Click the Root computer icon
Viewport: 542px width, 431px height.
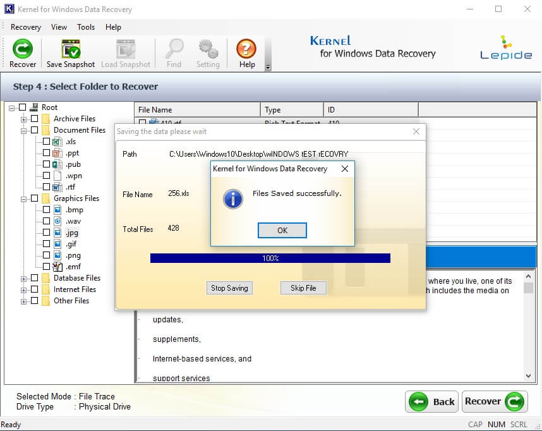34,107
